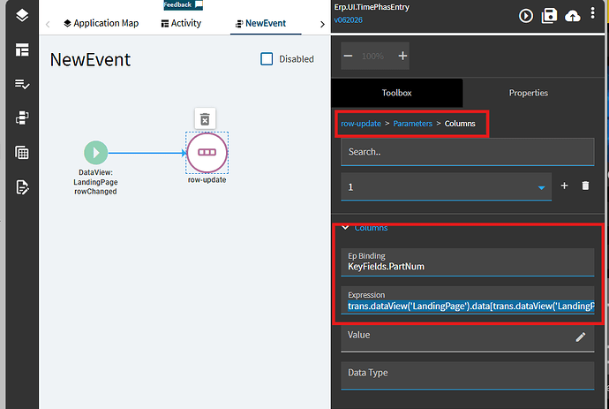Go to row-update breadcrumb link
The height and width of the screenshot is (409, 609).
click(x=361, y=124)
